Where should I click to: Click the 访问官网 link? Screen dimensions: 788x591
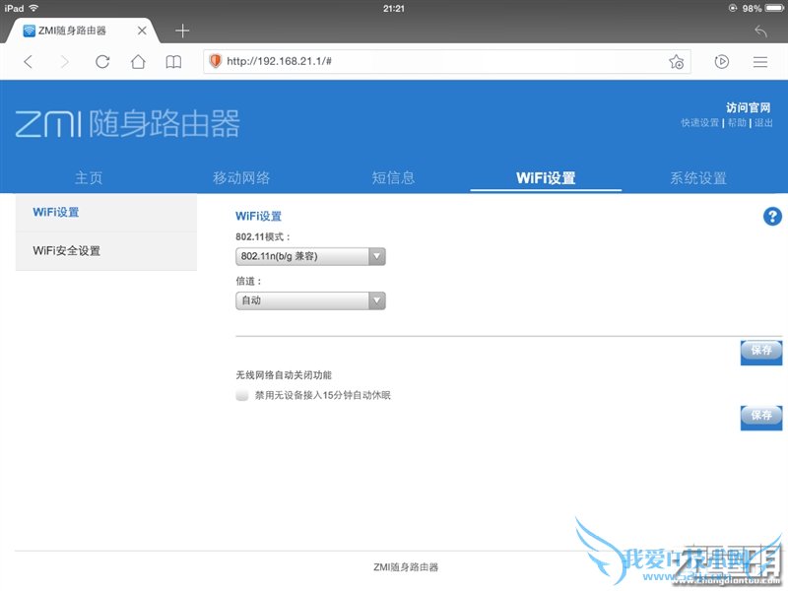point(749,107)
